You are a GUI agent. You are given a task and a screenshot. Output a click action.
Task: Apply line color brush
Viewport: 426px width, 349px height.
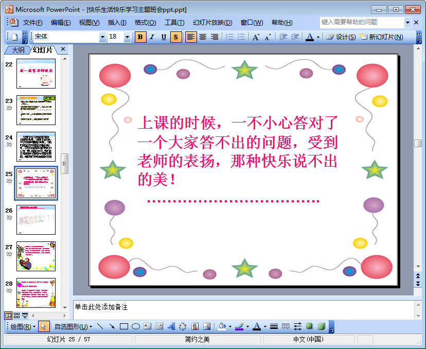coord(239,326)
